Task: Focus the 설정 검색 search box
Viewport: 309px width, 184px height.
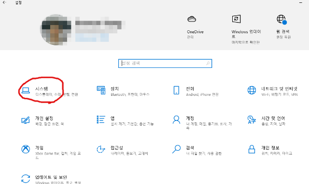Action: point(165,63)
